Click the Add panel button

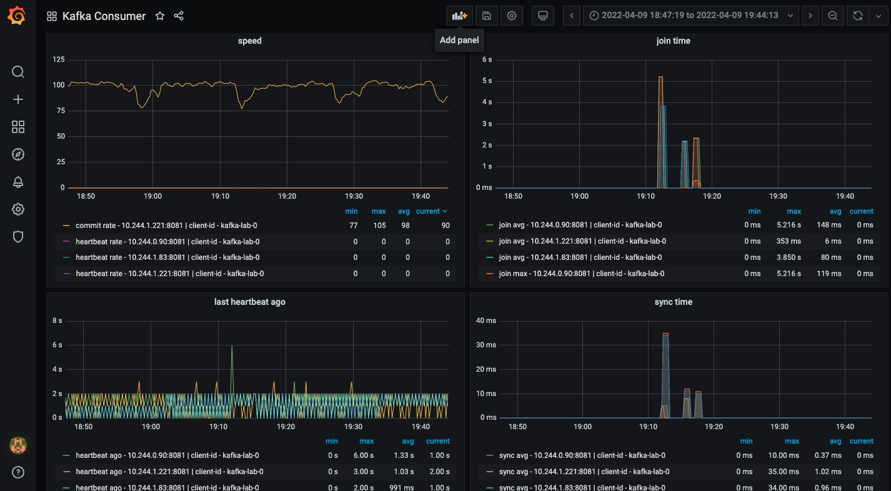[x=459, y=16]
